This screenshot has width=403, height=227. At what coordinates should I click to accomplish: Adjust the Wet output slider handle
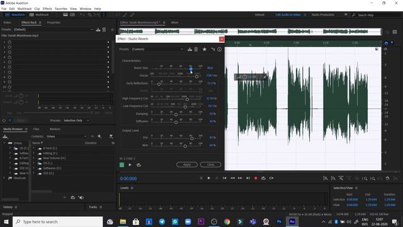pyautogui.click(x=185, y=146)
